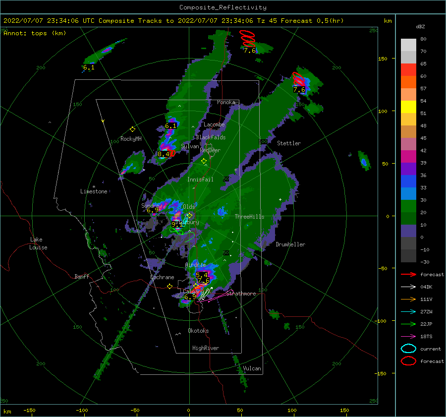
Task: Click the cyan 27ZW arrow legend icon
Action: point(408,312)
